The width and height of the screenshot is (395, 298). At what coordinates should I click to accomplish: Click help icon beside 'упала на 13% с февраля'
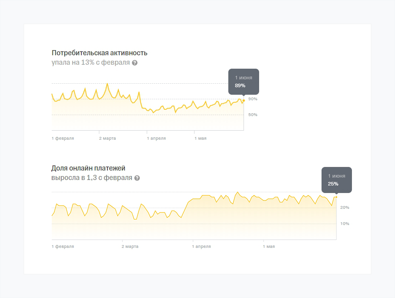pyautogui.click(x=135, y=63)
